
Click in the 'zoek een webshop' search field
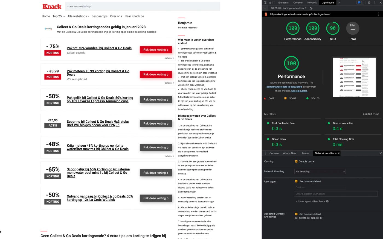[x=142, y=6]
